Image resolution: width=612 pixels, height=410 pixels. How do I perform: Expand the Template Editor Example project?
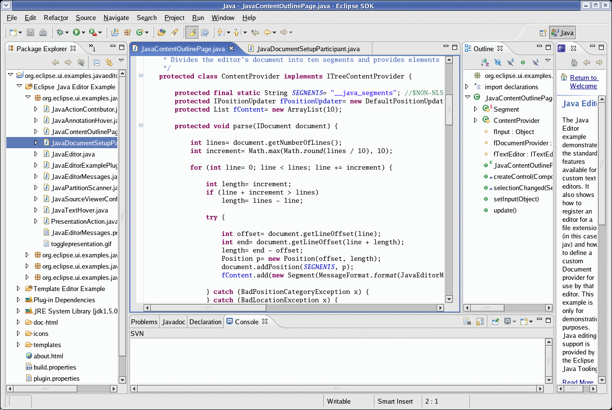(x=19, y=289)
